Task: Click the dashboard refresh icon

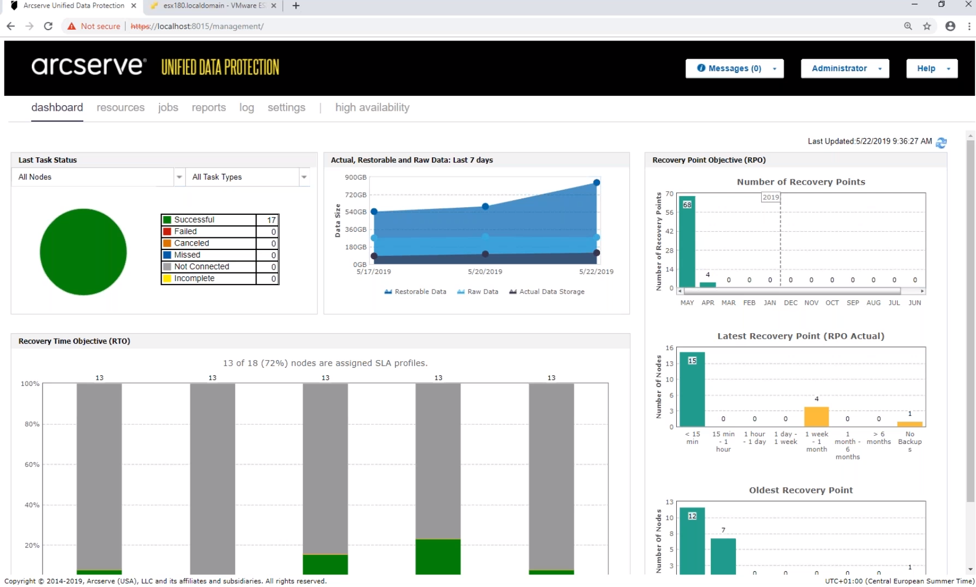Action: coord(941,143)
